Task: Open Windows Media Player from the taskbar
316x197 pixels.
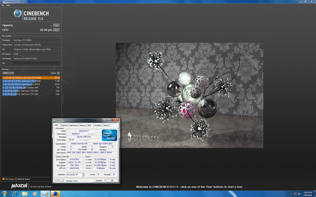Action: [35, 194]
